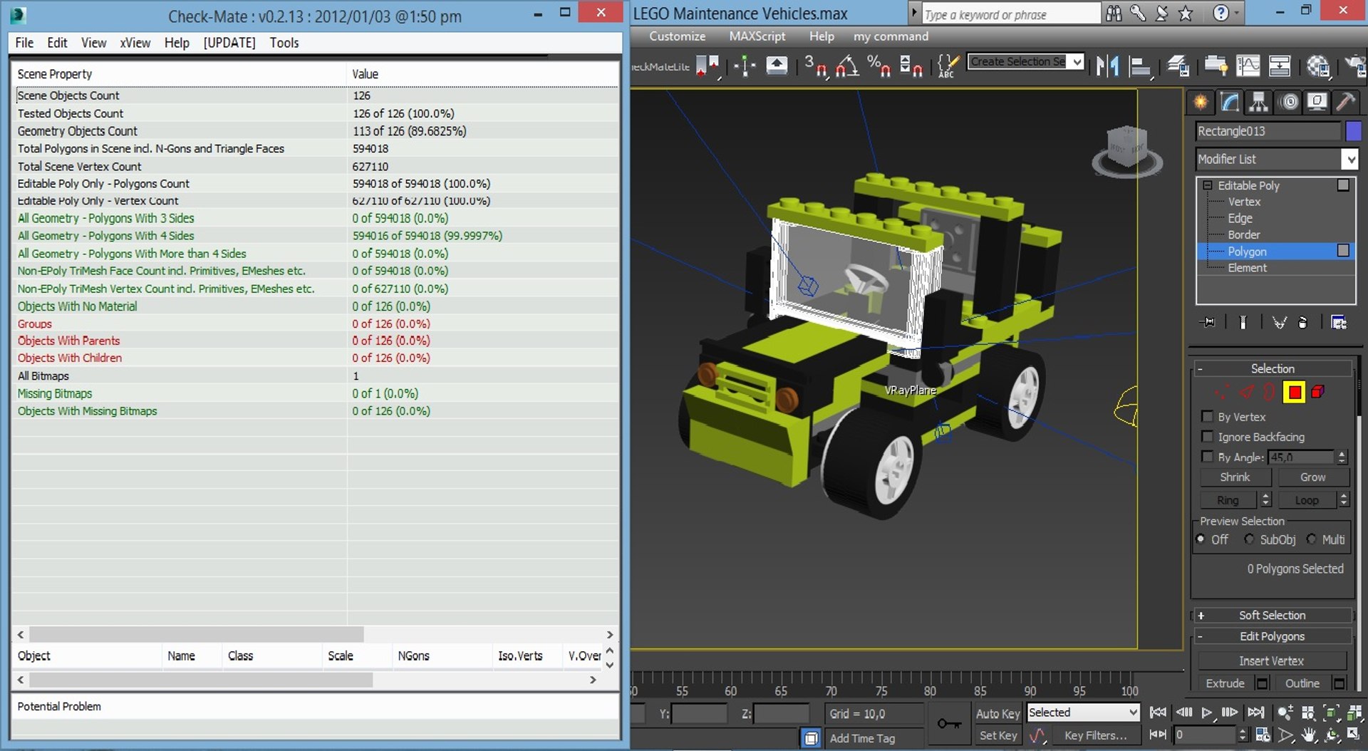Open the Material Editor icon
Screen dimensions: 1368x751
pyautogui.click(x=1318, y=66)
